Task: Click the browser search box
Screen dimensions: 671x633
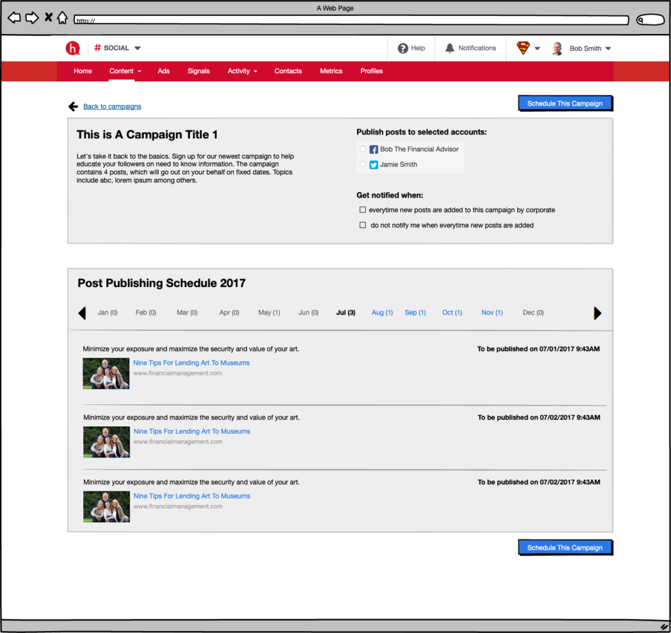Action: (650, 20)
